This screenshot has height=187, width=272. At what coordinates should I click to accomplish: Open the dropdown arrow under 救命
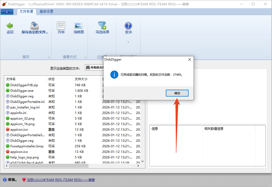(x=128, y=42)
